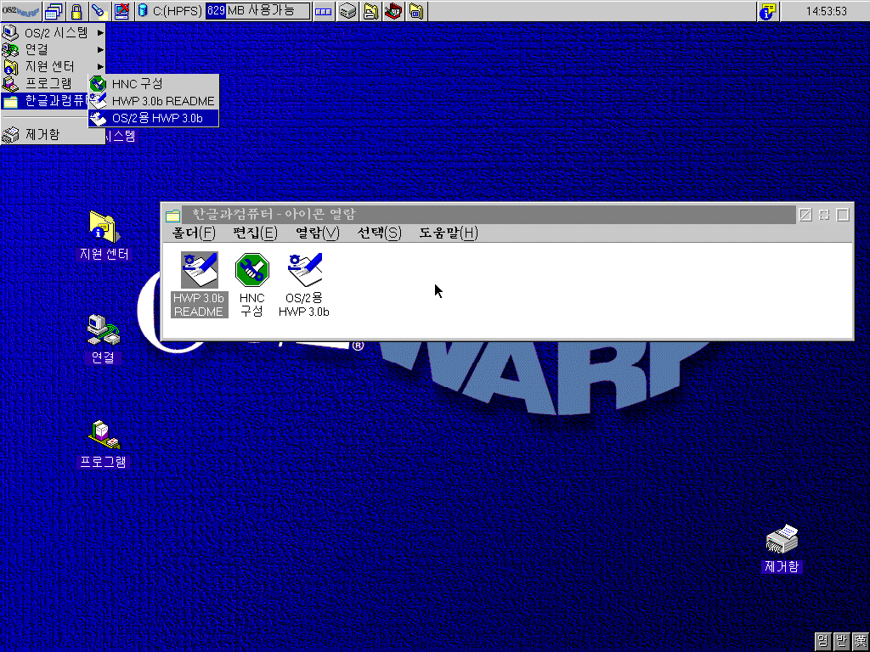The width and height of the screenshot is (870, 652).
Task: Open the 폴더(F) menu
Action: (194, 233)
